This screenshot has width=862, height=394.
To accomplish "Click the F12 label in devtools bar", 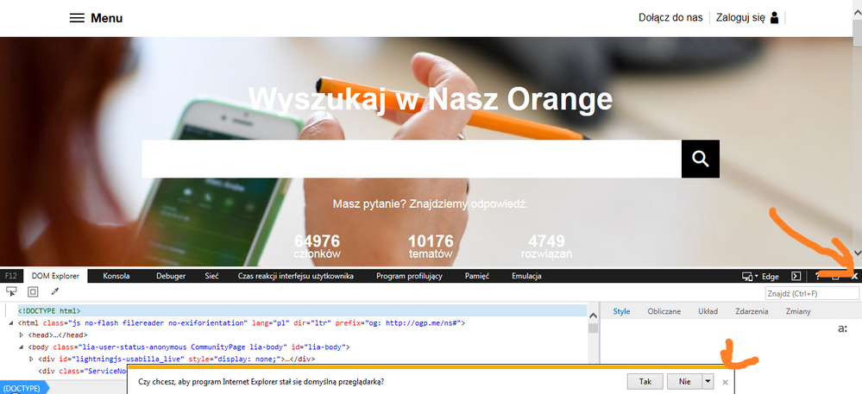I will coord(11,276).
